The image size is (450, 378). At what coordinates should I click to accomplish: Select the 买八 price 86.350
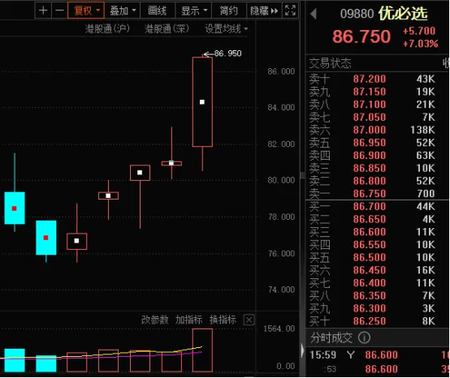pos(370,296)
